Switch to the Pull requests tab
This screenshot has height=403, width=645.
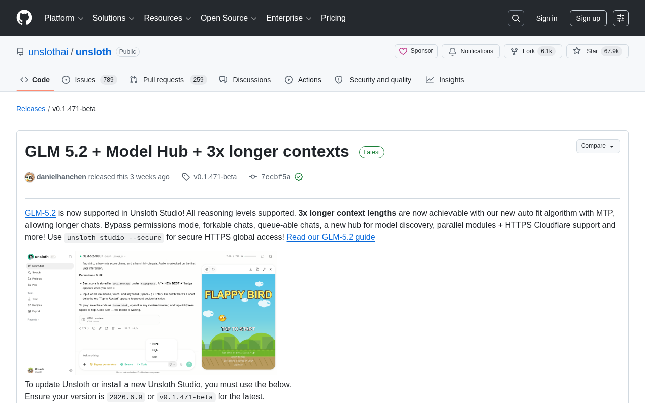click(x=168, y=80)
